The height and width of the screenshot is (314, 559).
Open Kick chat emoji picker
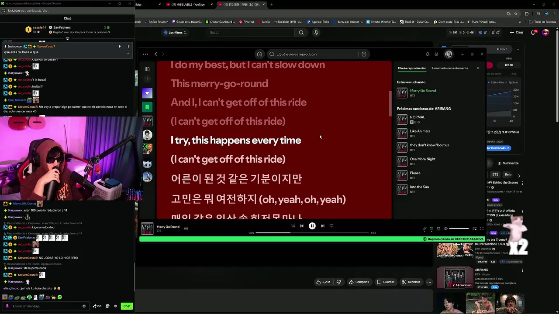(84, 306)
